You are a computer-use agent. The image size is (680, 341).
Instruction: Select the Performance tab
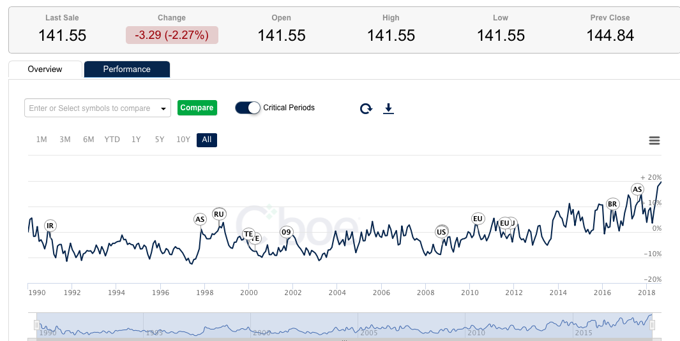click(x=126, y=69)
